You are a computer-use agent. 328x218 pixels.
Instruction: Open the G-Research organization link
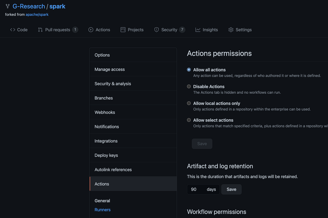[29, 6]
